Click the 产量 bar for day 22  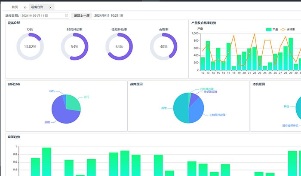point(255,58)
